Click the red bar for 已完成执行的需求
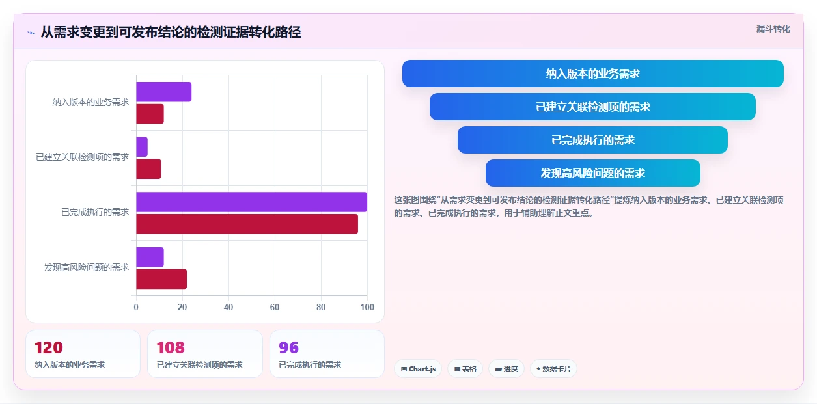The height and width of the screenshot is (404, 817). tap(247, 224)
